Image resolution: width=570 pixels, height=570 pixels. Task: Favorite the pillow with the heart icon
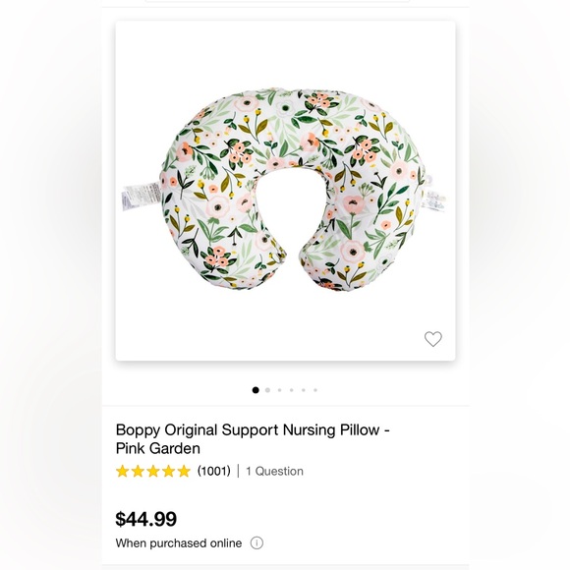pos(433,339)
